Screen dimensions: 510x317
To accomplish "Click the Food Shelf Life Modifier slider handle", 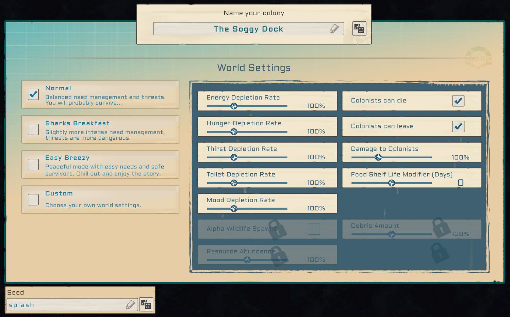I will 392,183.
